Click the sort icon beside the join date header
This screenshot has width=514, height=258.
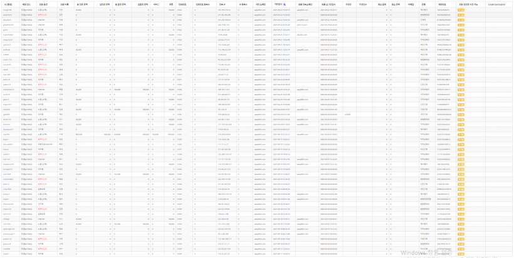pos(285,5)
